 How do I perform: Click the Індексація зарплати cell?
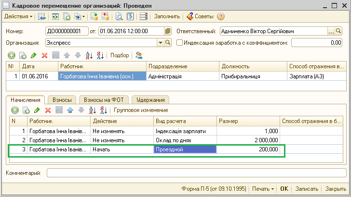(x=185, y=131)
